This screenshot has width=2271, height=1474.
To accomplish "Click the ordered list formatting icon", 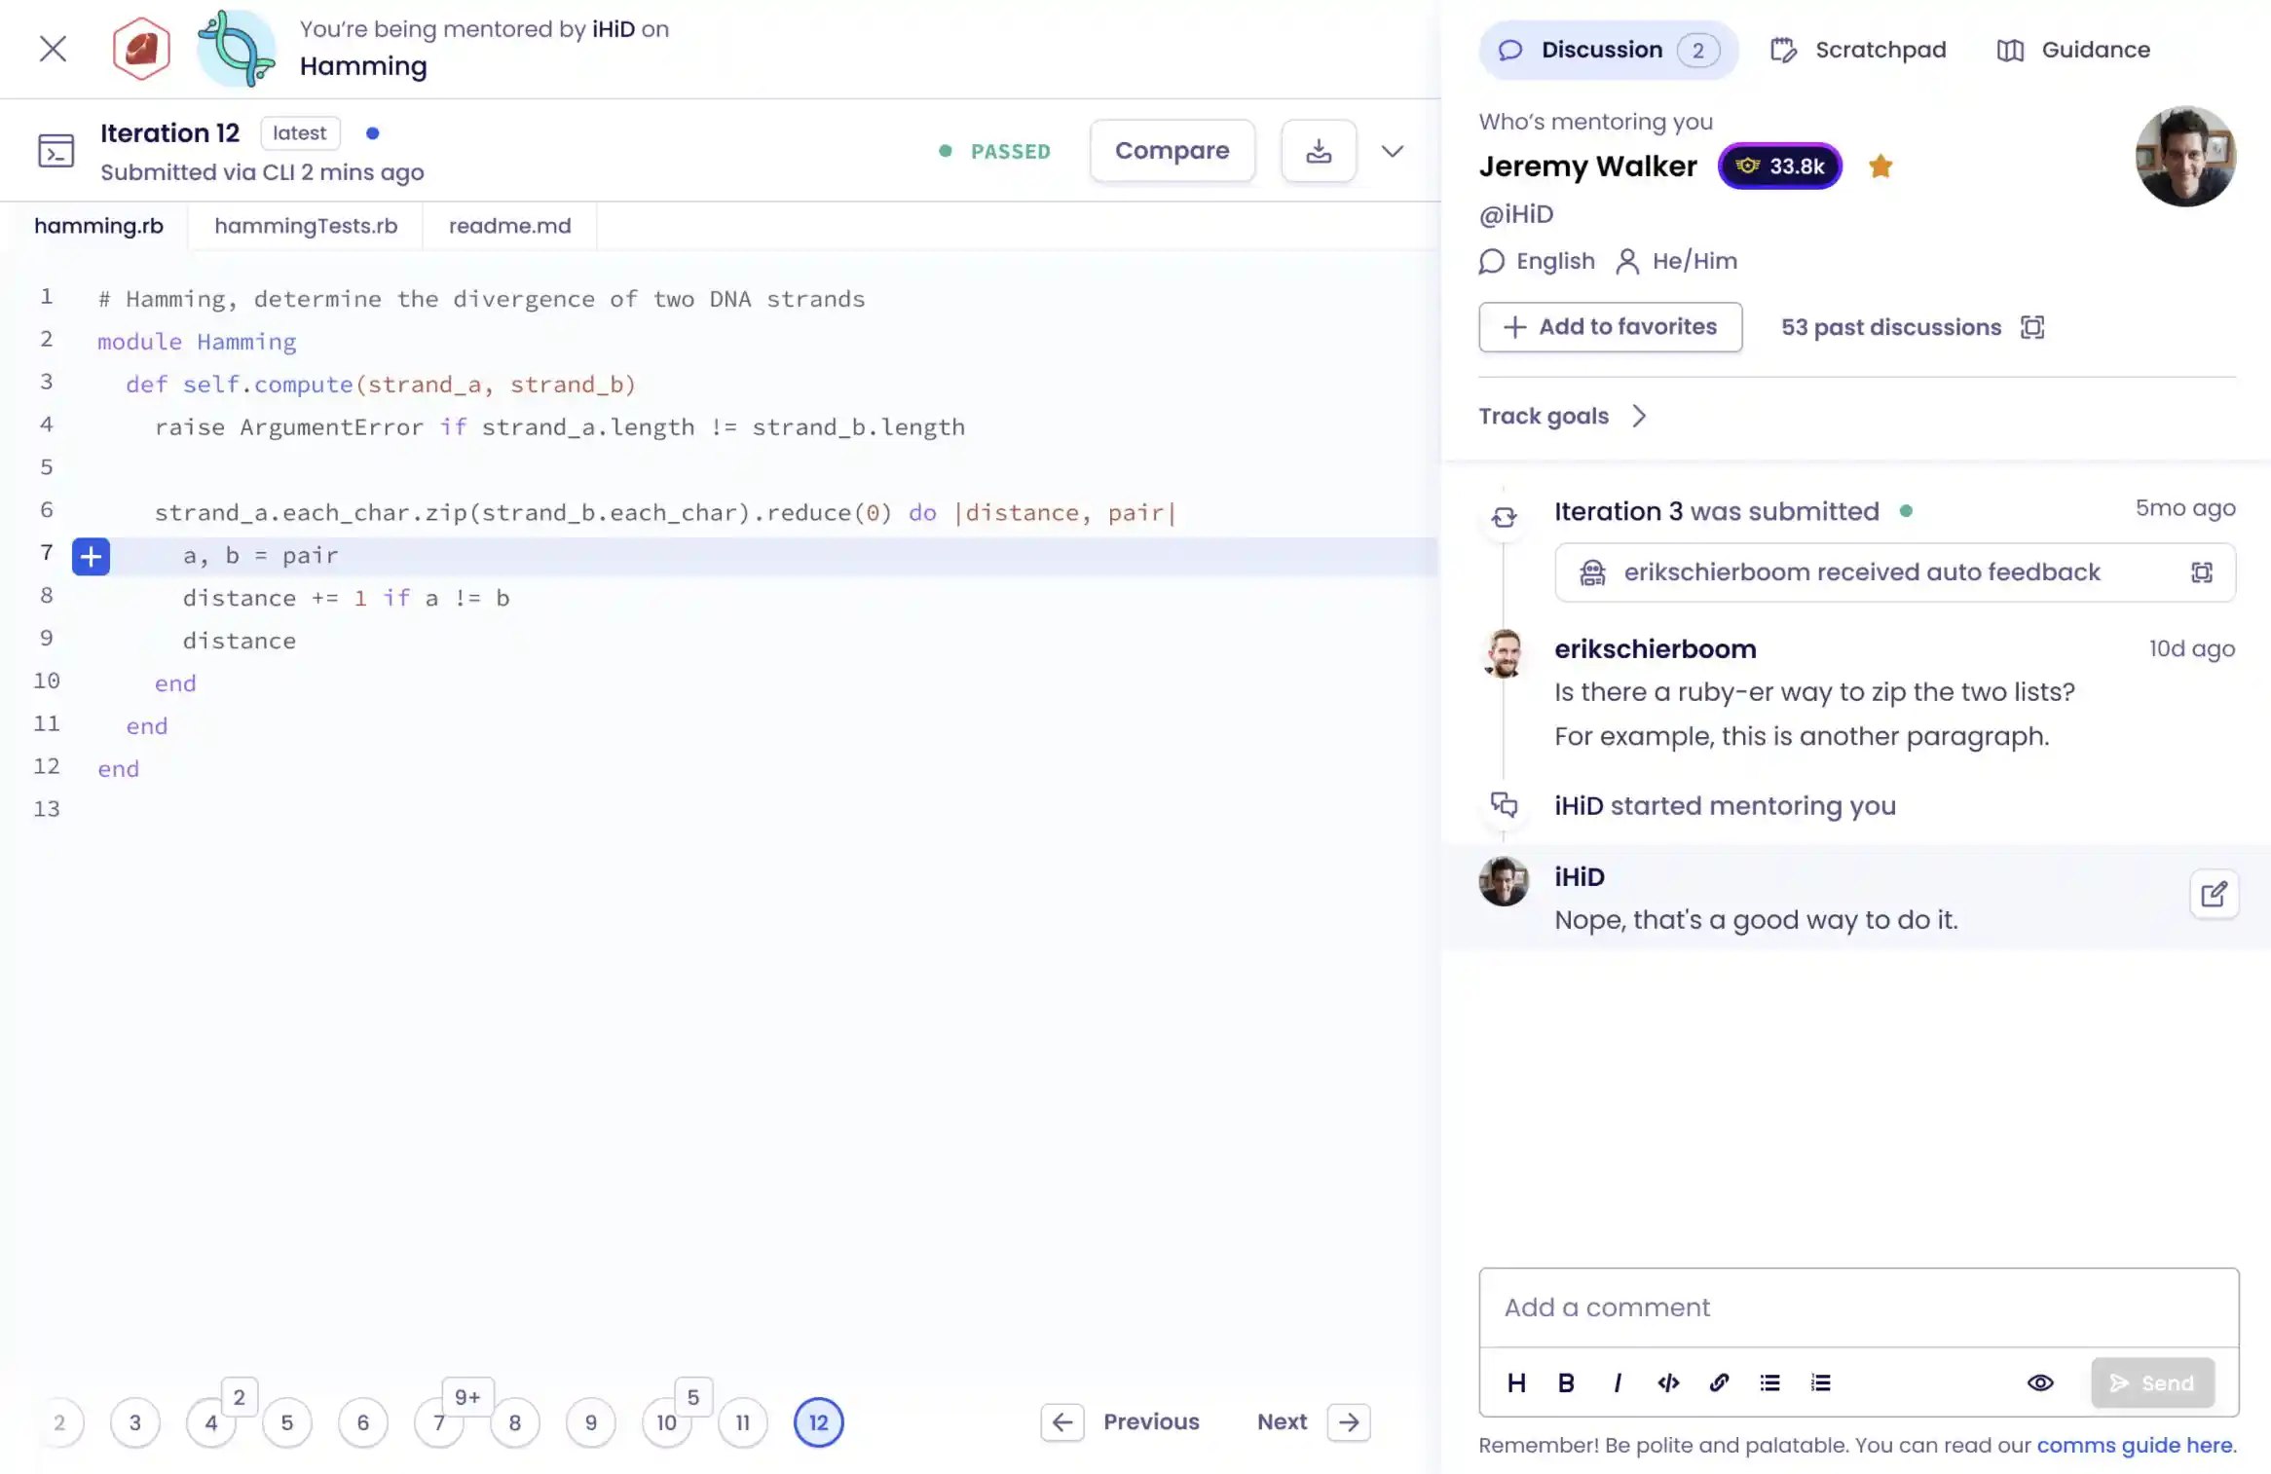I will 1819,1382.
